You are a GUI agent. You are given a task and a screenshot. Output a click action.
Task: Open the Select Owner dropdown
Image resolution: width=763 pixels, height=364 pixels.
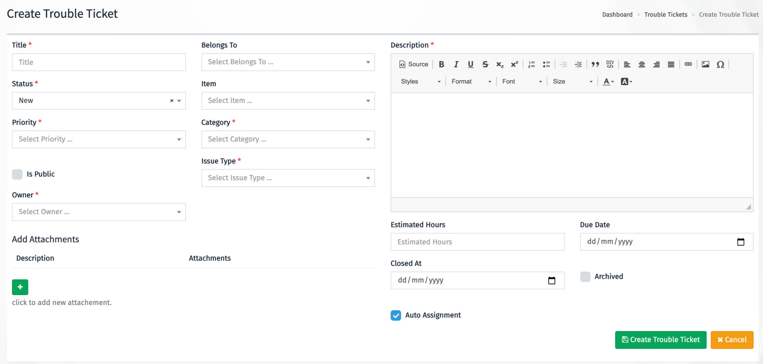[x=99, y=212]
